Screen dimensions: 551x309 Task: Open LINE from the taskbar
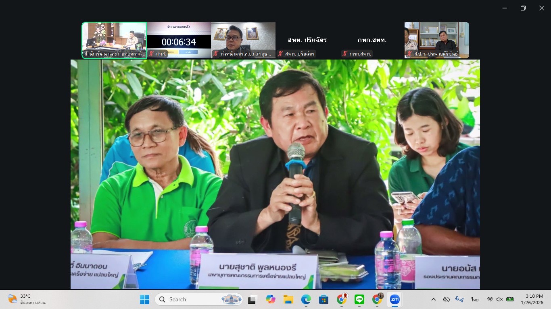coord(359,299)
